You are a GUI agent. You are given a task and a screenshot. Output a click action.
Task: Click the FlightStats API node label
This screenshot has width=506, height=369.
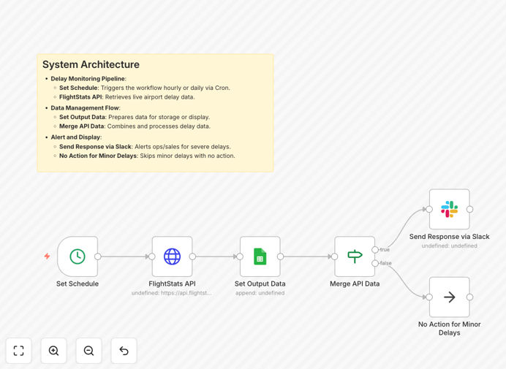coord(172,284)
